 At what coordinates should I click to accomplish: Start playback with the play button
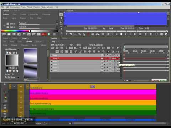click(x=126, y=34)
